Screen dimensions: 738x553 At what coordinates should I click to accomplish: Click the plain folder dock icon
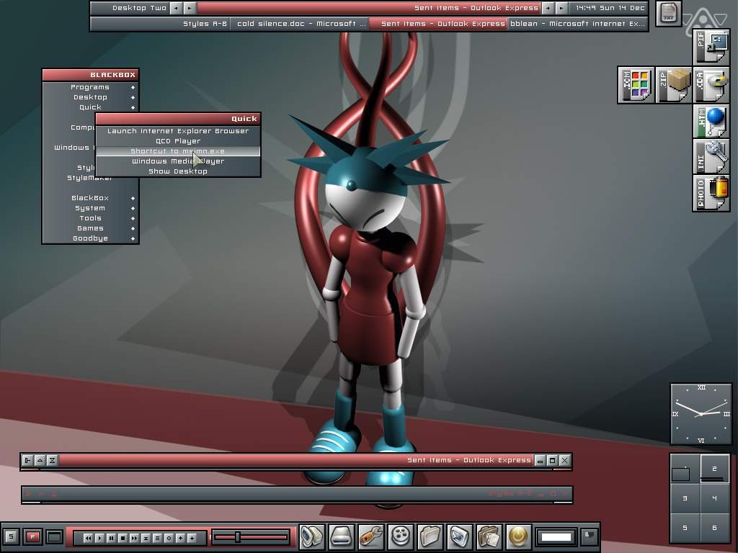pyautogui.click(x=430, y=536)
